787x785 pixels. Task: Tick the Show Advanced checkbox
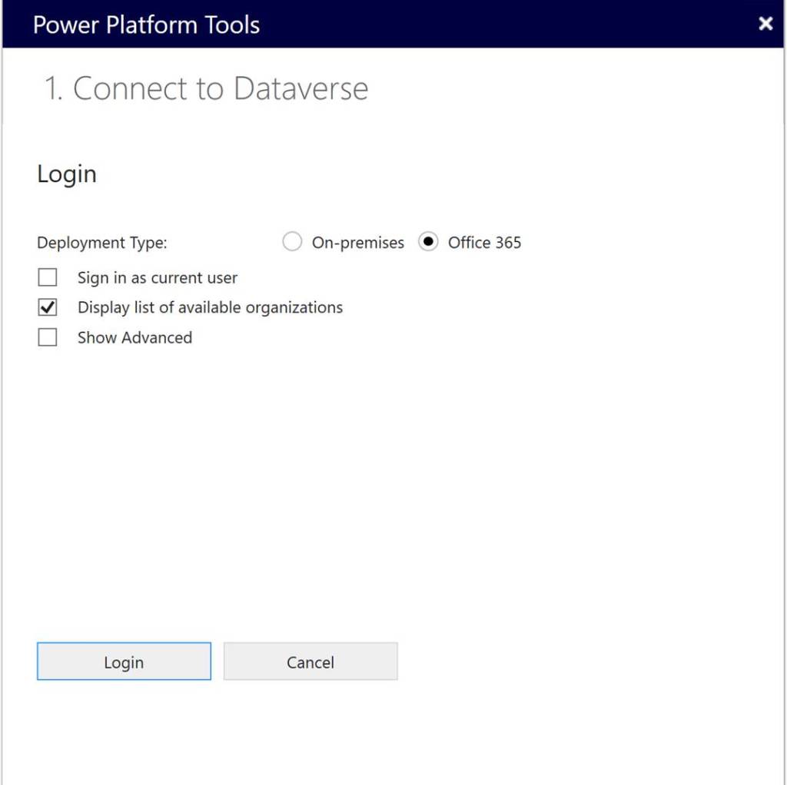[48, 338]
